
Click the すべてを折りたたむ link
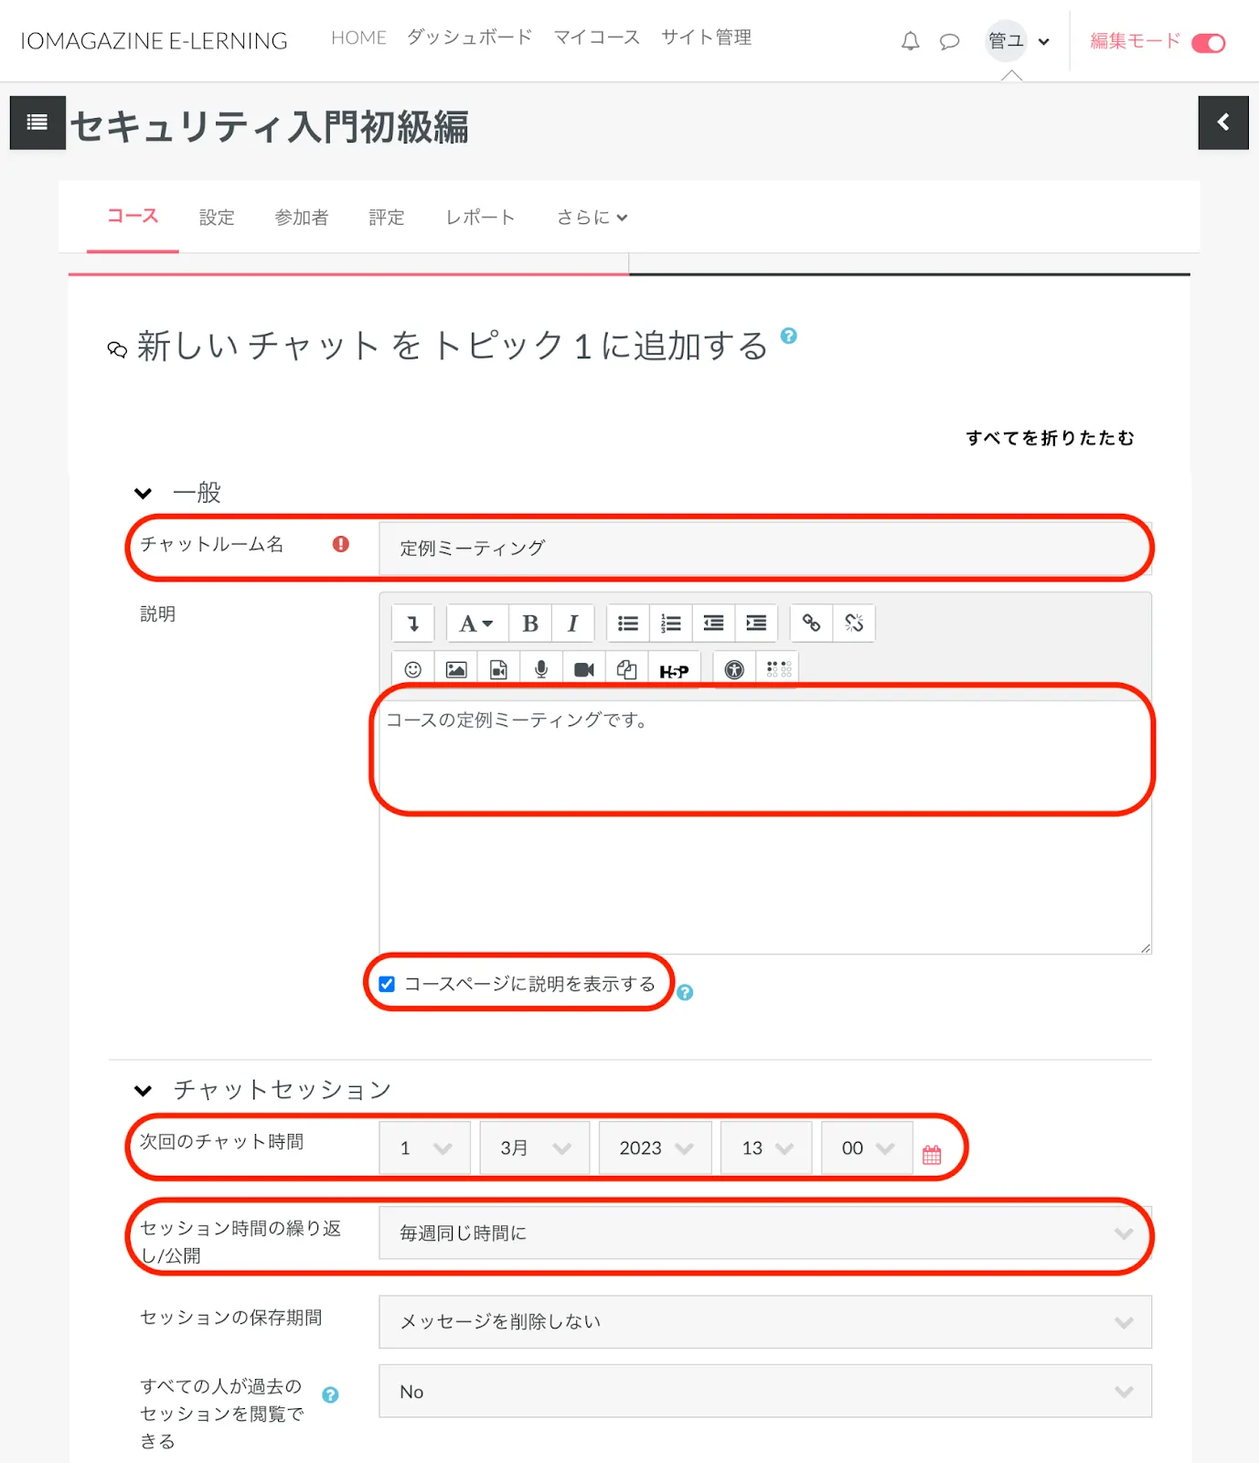1050,438
